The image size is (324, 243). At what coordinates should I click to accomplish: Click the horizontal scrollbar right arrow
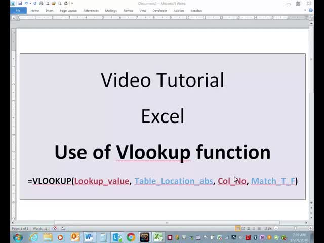click(x=306, y=223)
